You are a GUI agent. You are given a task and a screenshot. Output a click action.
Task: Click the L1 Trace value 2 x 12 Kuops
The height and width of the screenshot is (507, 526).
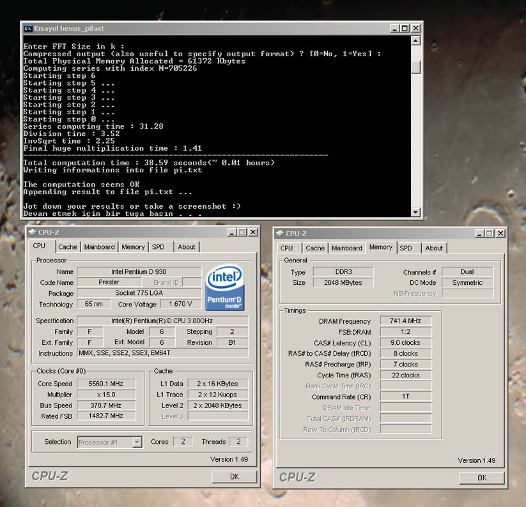pos(218,395)
